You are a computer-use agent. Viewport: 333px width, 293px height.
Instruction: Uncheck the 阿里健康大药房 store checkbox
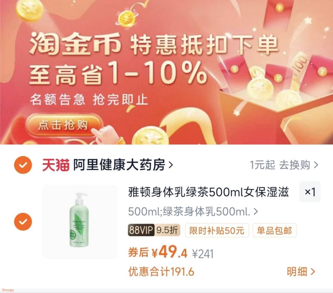coord(23,165)
